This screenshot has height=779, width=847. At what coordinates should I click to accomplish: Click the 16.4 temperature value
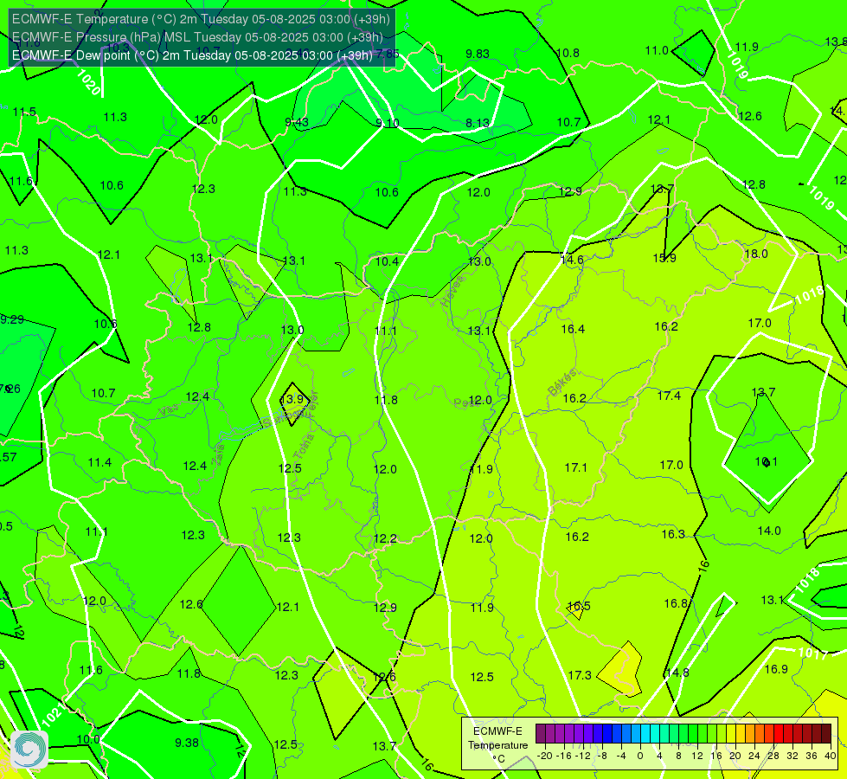pos(573,329)
